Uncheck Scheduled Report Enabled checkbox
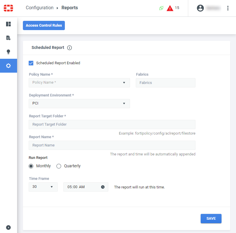This screenshot has width=236, height=233. [31, 63]
